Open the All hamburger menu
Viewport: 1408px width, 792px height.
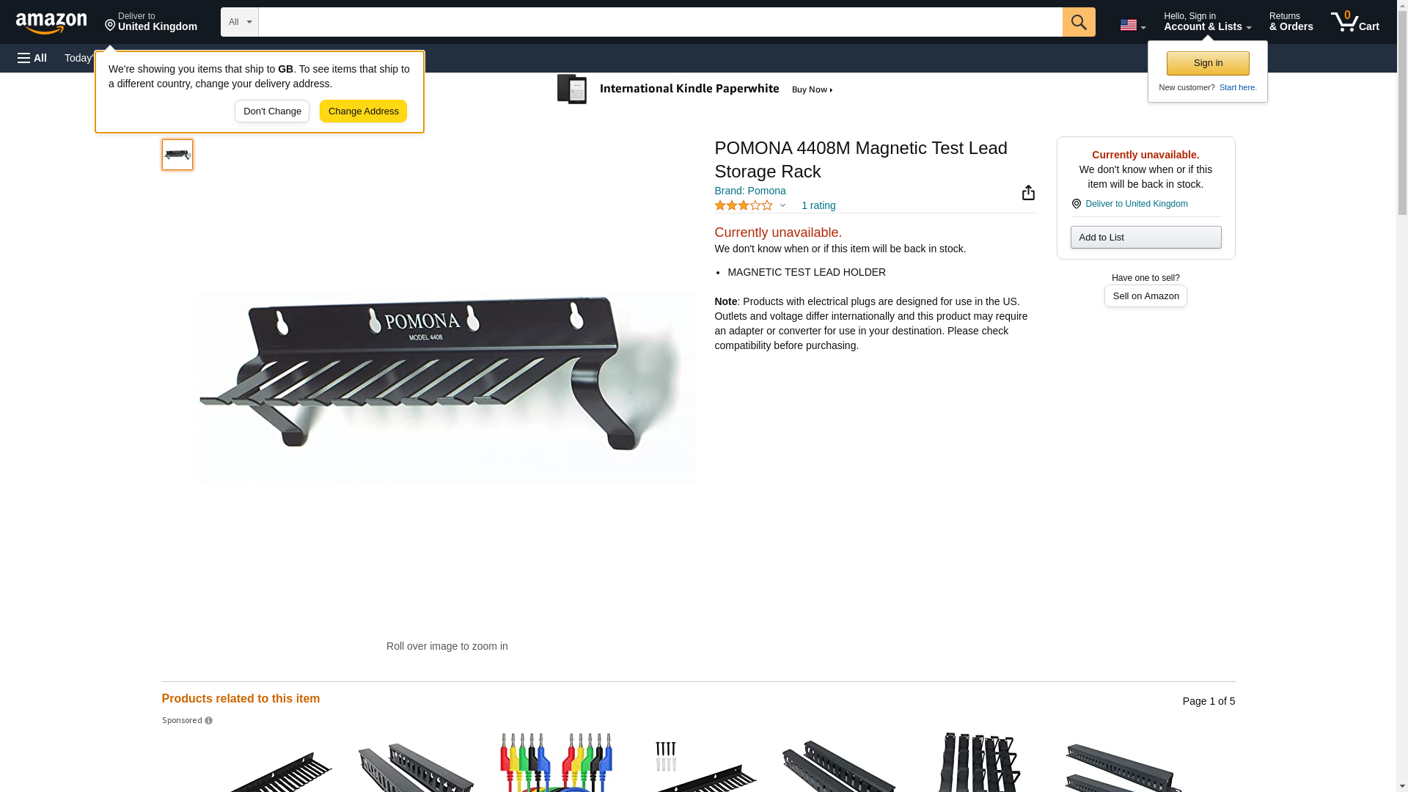pyautogui.click(x=32, y=58)
